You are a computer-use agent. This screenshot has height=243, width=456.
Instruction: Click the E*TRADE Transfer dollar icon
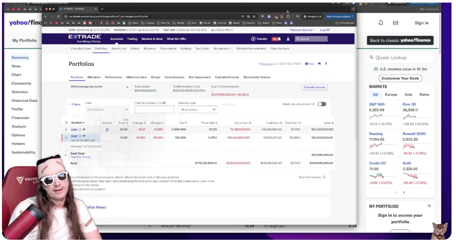coord(253,39)
